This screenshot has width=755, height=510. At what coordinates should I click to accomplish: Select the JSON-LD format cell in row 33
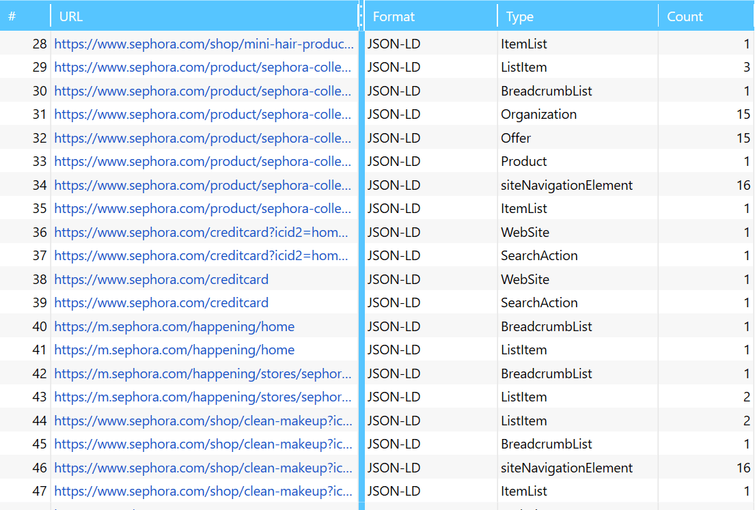coord(431,162)
